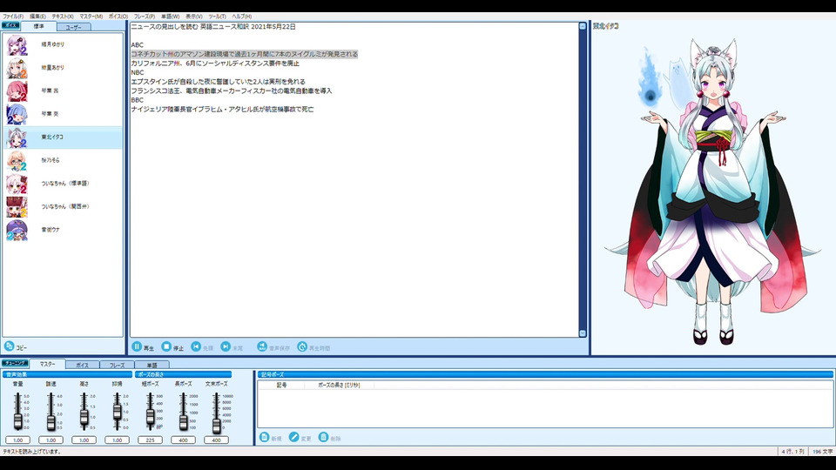Open the ボイス(O) menu
The width and height of the screenshot is (836, 470).
118,17
